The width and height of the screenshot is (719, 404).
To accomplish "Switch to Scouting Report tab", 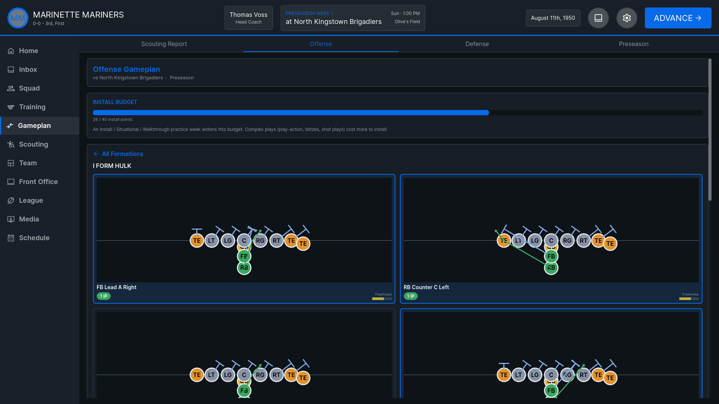I will pyautogui.click(x=164, y=44).
